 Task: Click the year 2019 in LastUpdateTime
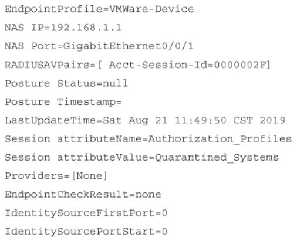[272, 120]
